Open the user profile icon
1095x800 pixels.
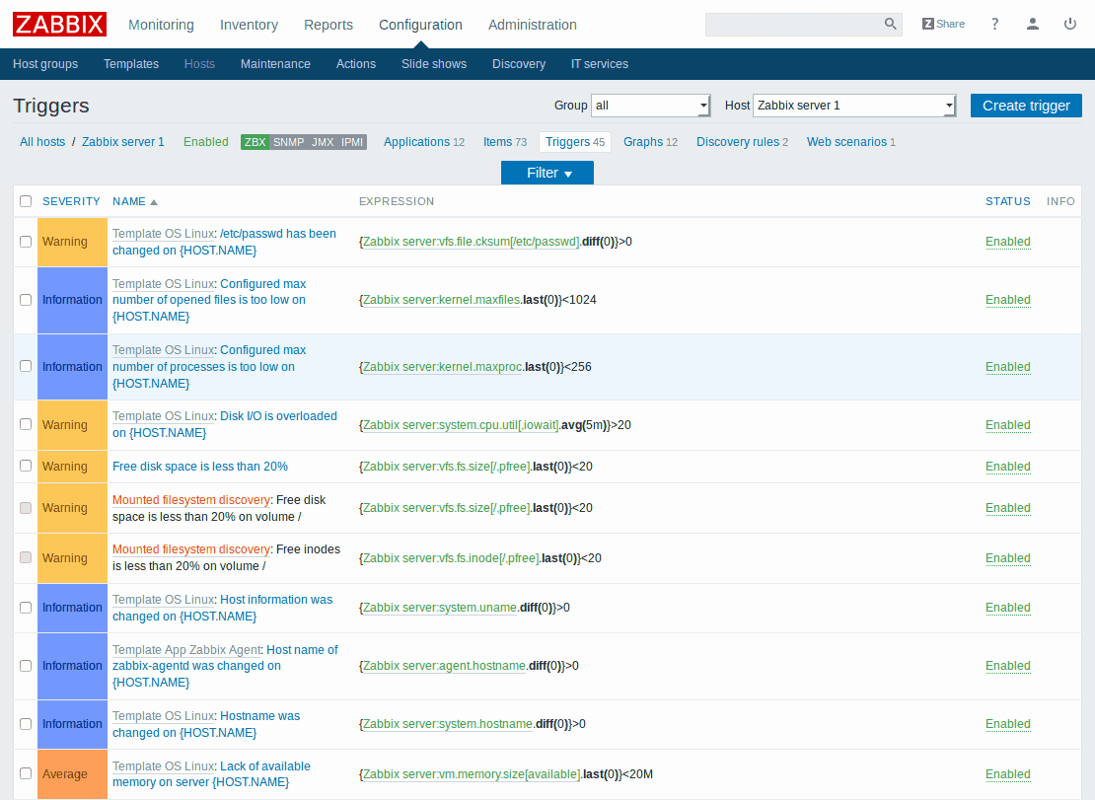point(1032,24)
